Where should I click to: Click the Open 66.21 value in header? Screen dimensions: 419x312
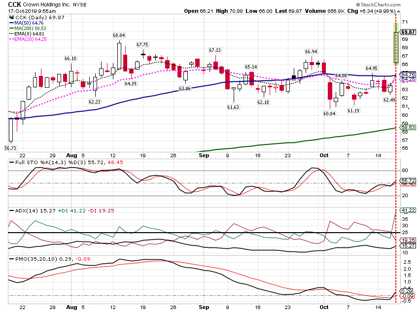199,11
